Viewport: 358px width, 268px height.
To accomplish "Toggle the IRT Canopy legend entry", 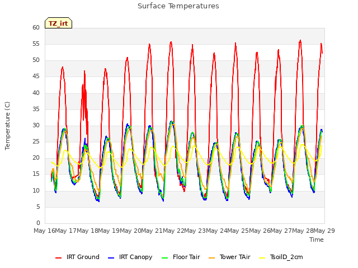I will point(130,257).
